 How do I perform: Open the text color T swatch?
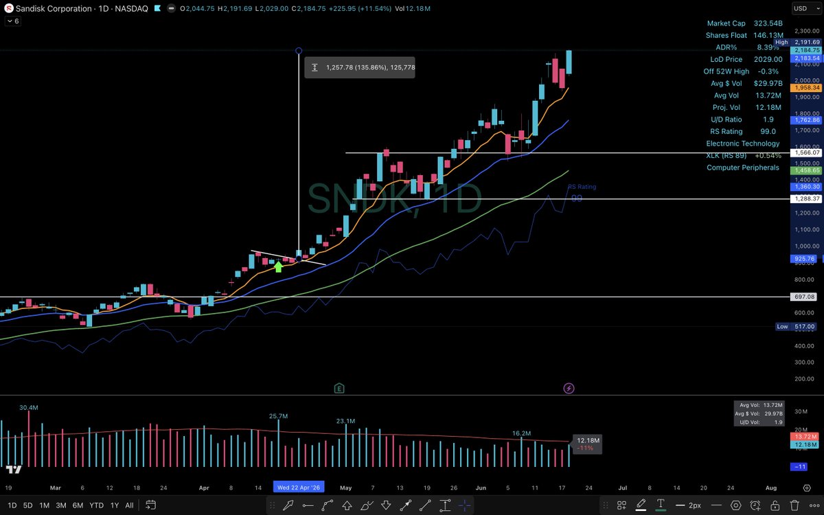click(x=661, y=505)
